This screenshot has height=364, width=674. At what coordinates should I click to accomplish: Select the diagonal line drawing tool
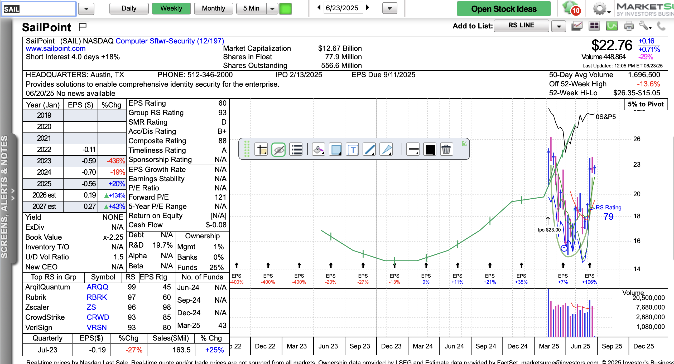point(369,150)
